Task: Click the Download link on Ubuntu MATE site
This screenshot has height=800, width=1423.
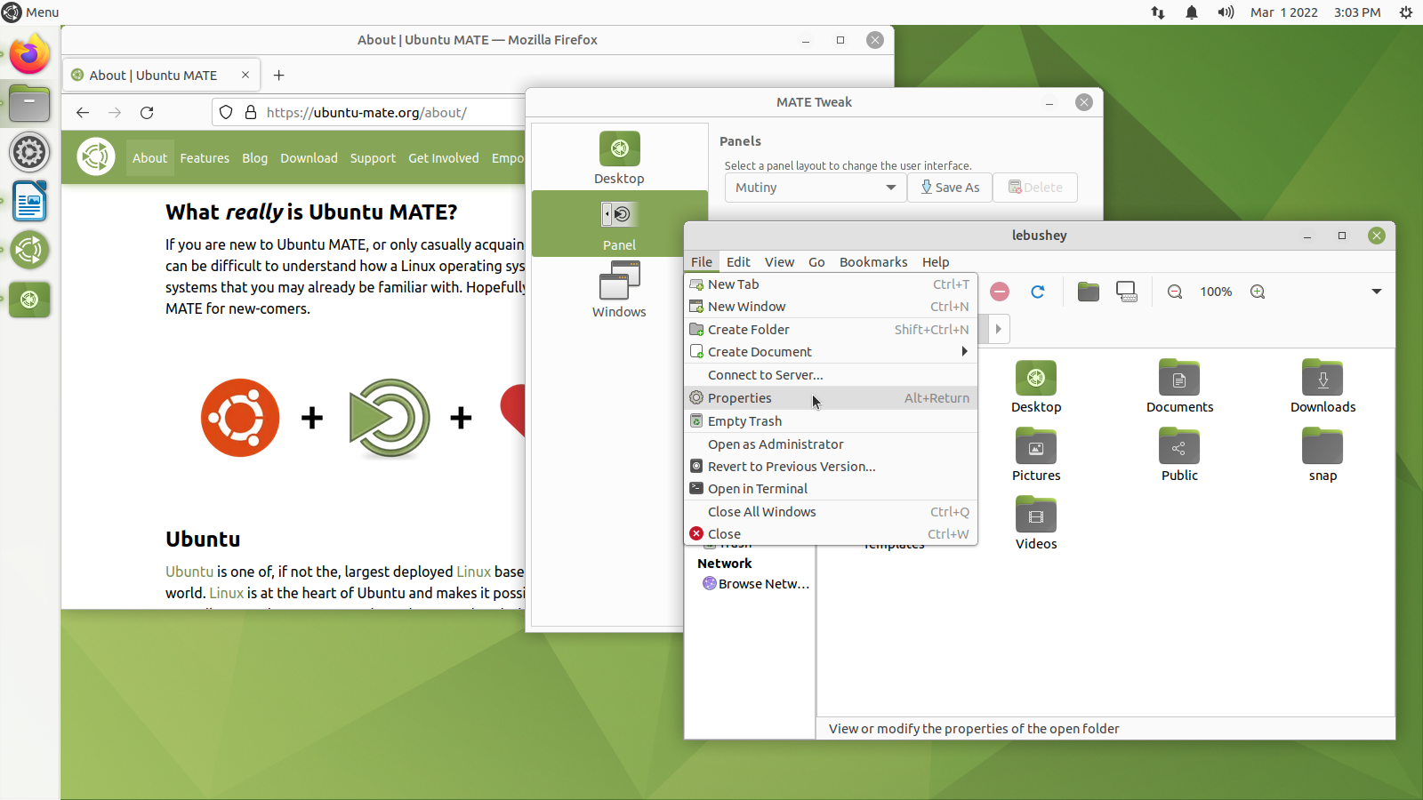Action: pyautogui.click(x=309, y=158)
